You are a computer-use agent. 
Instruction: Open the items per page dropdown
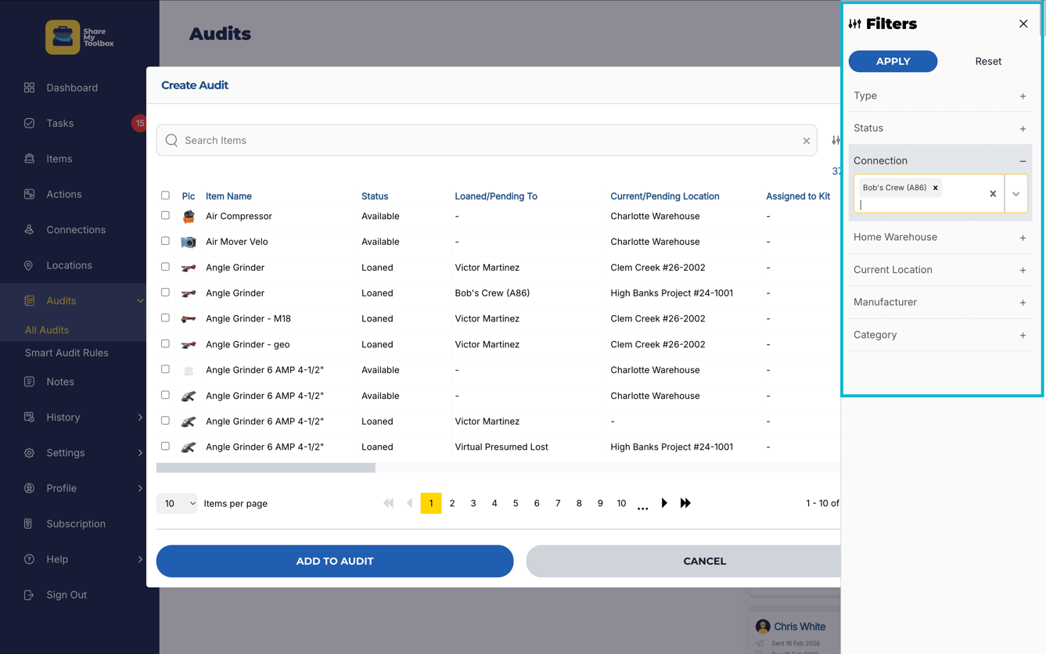(178, 503)
